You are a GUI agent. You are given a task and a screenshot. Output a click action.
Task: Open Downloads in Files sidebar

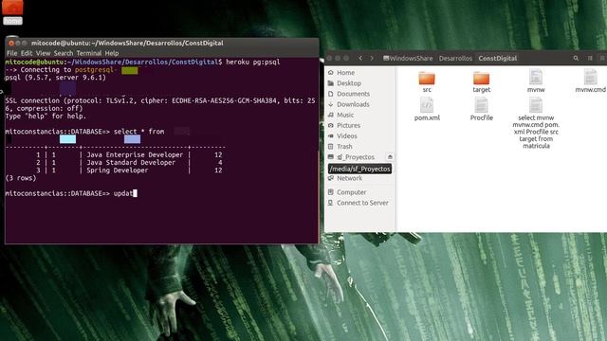pyautogui.click(x=353, y=104)
